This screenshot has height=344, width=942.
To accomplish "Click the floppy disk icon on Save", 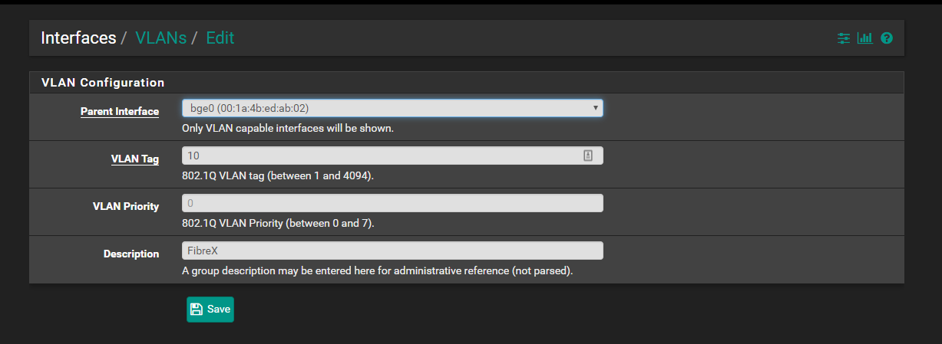I will pos(197,310).
